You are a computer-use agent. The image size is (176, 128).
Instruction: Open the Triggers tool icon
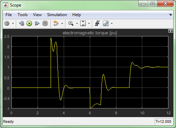coord(97,23)
